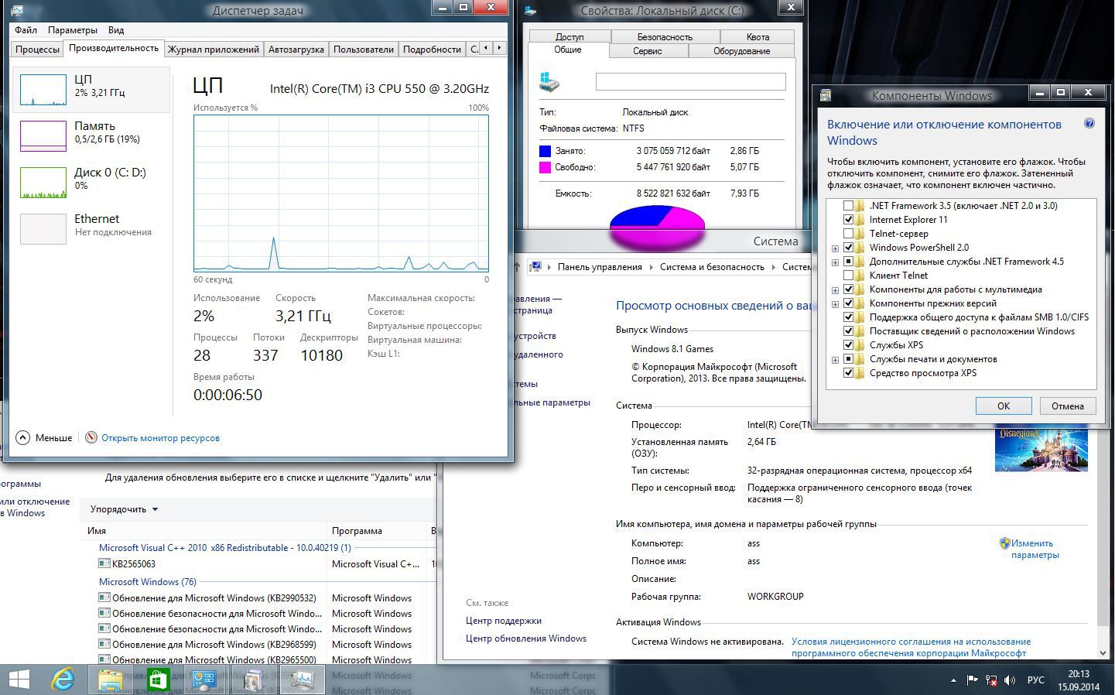This screenshot has width=1115, height=695.
Task: Open the license agreement terms link
Action: (911, 647)
